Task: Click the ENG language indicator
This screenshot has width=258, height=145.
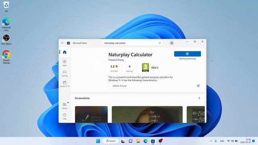Action: tap(222, 141)
